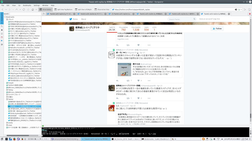The width and height of the screenshot is (252, 141).
Task: Close the current tab with the red button
Action: 250,14
